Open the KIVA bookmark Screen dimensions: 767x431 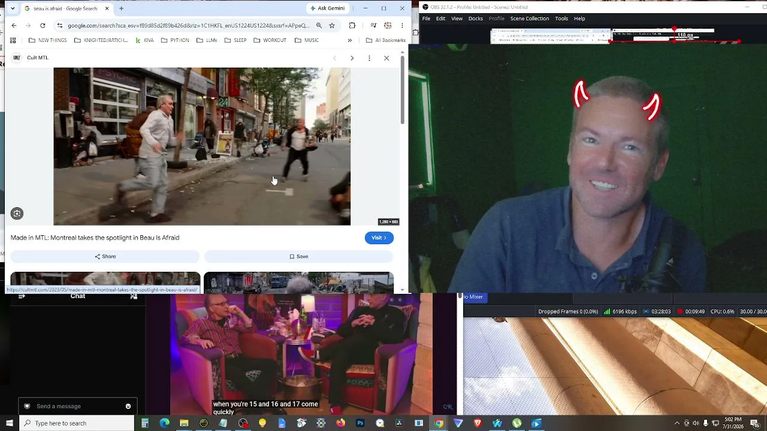(x=144, y=40)
